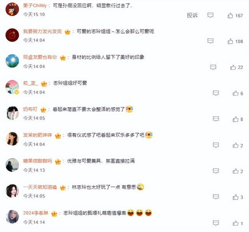249x232 pixels.
Task: Like the comment by 发呆的肥咩咩
Action: [x=235, y=145]
